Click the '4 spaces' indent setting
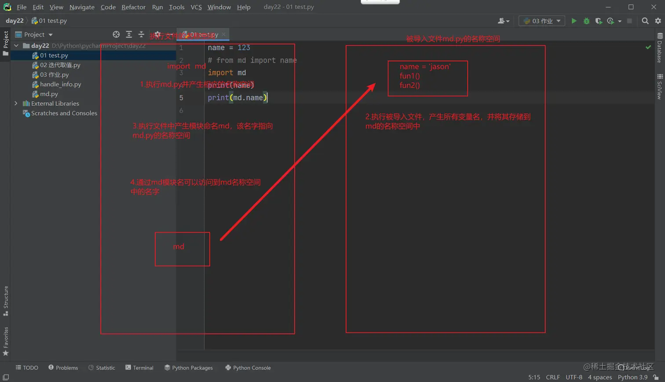The image size is (665, 382). [600, 377]
